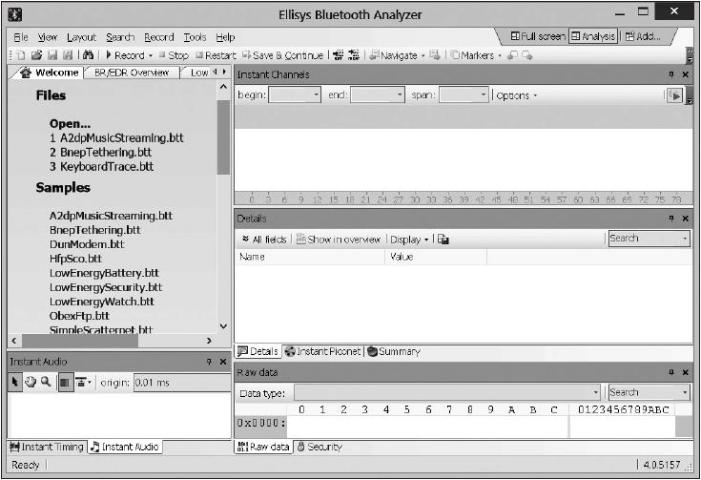This screenshot has height=480, width=701.
Task: Close the Raw data panel
Action: click(x=689, y=370)
